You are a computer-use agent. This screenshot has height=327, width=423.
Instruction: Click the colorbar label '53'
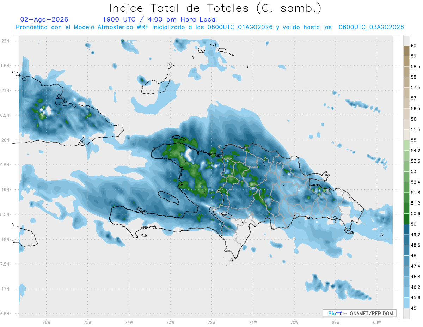414,171
